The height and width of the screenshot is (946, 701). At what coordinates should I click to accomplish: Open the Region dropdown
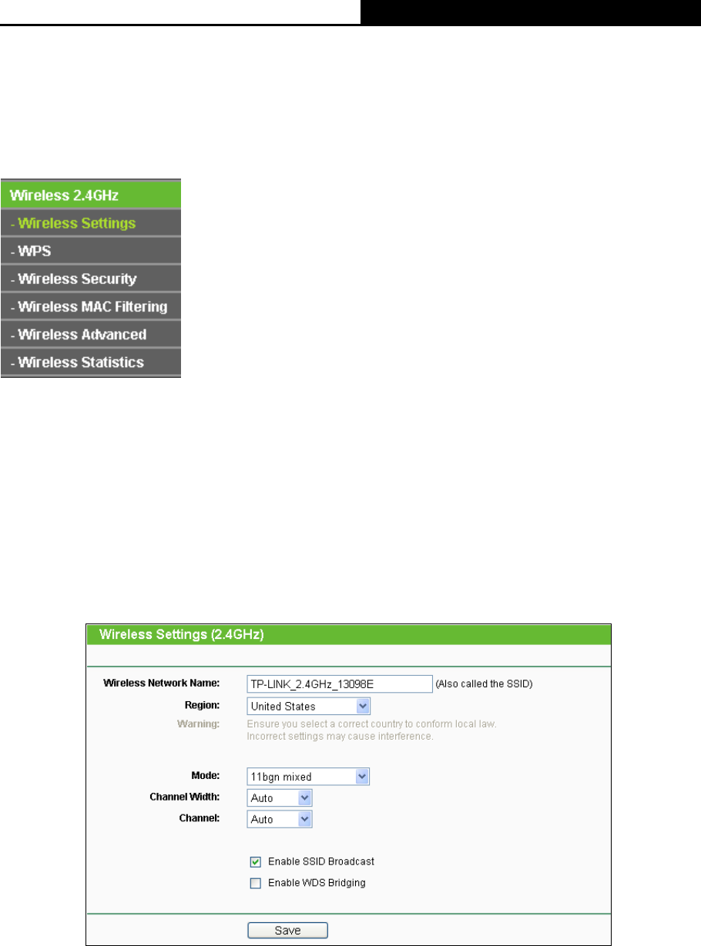(x=309, y=706)
